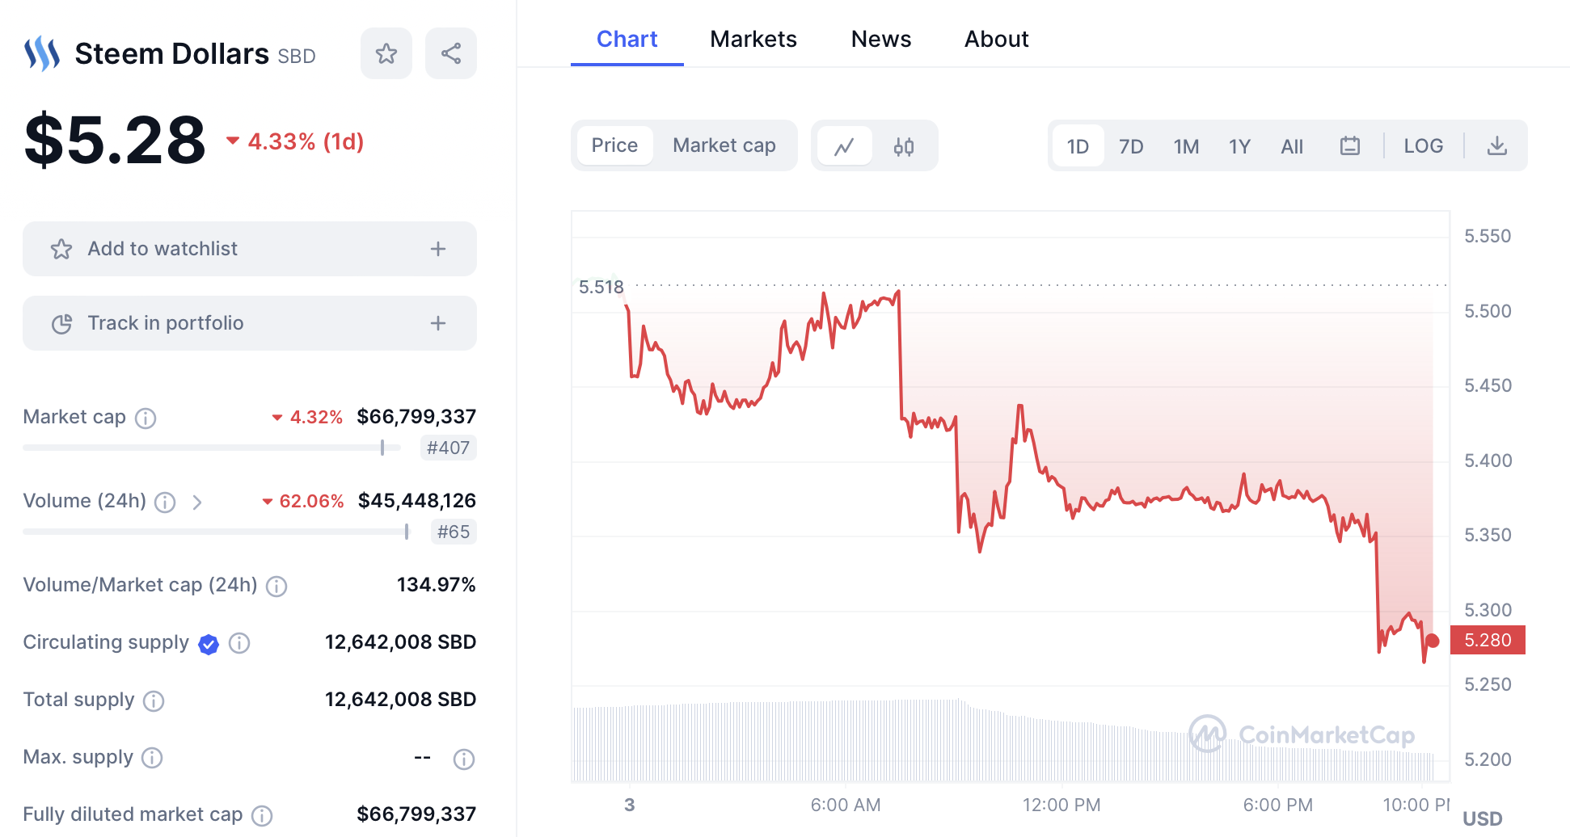The image size is (1570, 837).
Task: Select the 1Y time range
Action: pos(1239,146)
